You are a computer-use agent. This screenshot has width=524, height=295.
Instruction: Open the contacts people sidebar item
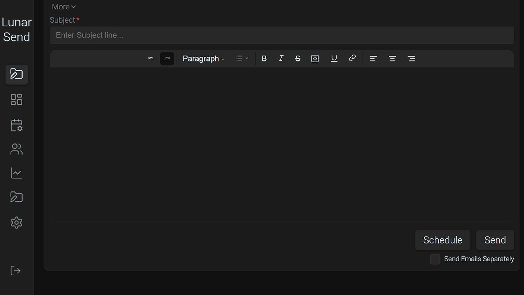pos(16,149)
